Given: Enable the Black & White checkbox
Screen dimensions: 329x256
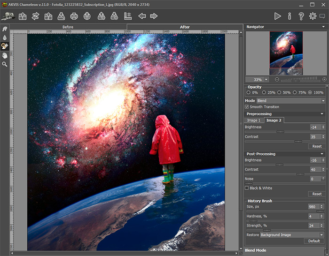Looking at the screenshot, I should (247, 188).
